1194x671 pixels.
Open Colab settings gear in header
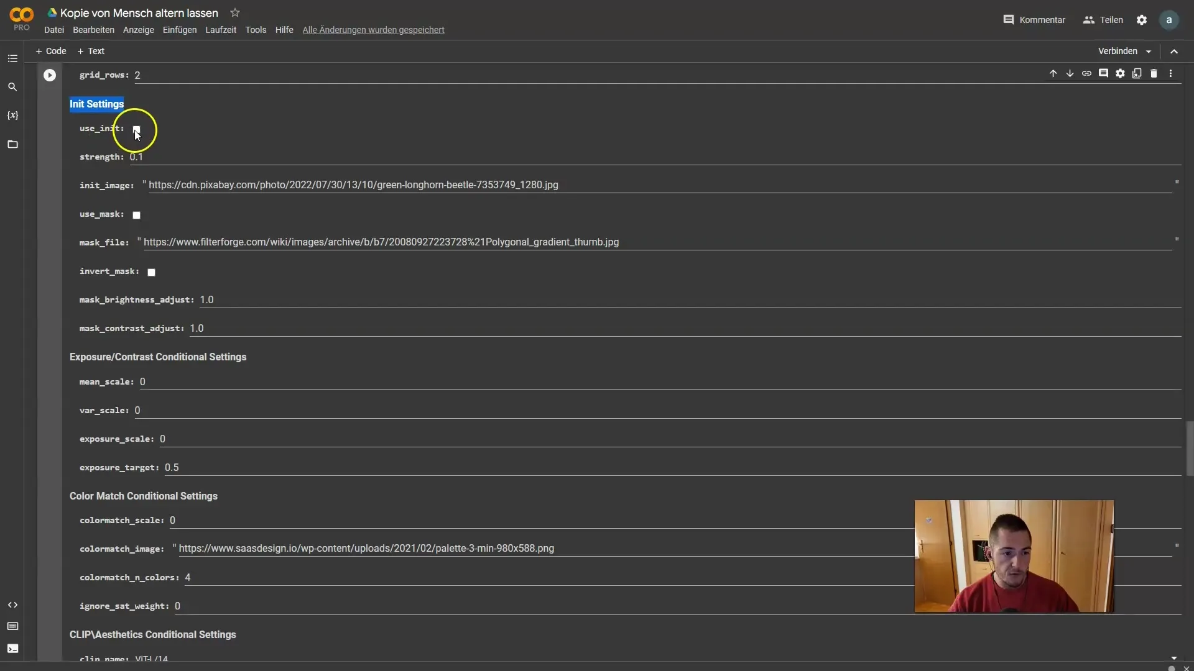pyautogui.click(x=1142, y=20)
